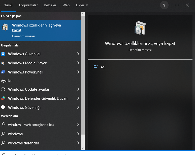The image size is (195, 155).
Task: Open the best match Windows features result
Action: pos(40,31)
